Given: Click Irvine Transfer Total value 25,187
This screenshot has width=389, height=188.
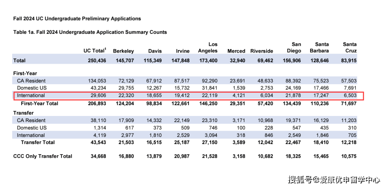Looking at the screenshot, I should [181, 142].
